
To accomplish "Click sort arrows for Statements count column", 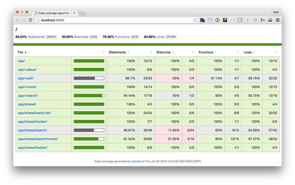I will tap(151, 52).
